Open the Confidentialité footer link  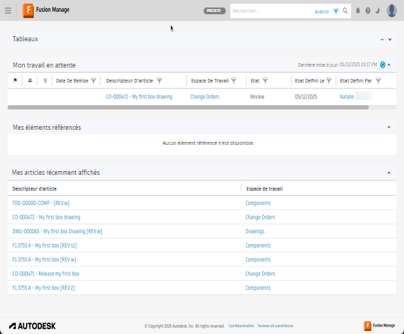[x=241, y=326]
